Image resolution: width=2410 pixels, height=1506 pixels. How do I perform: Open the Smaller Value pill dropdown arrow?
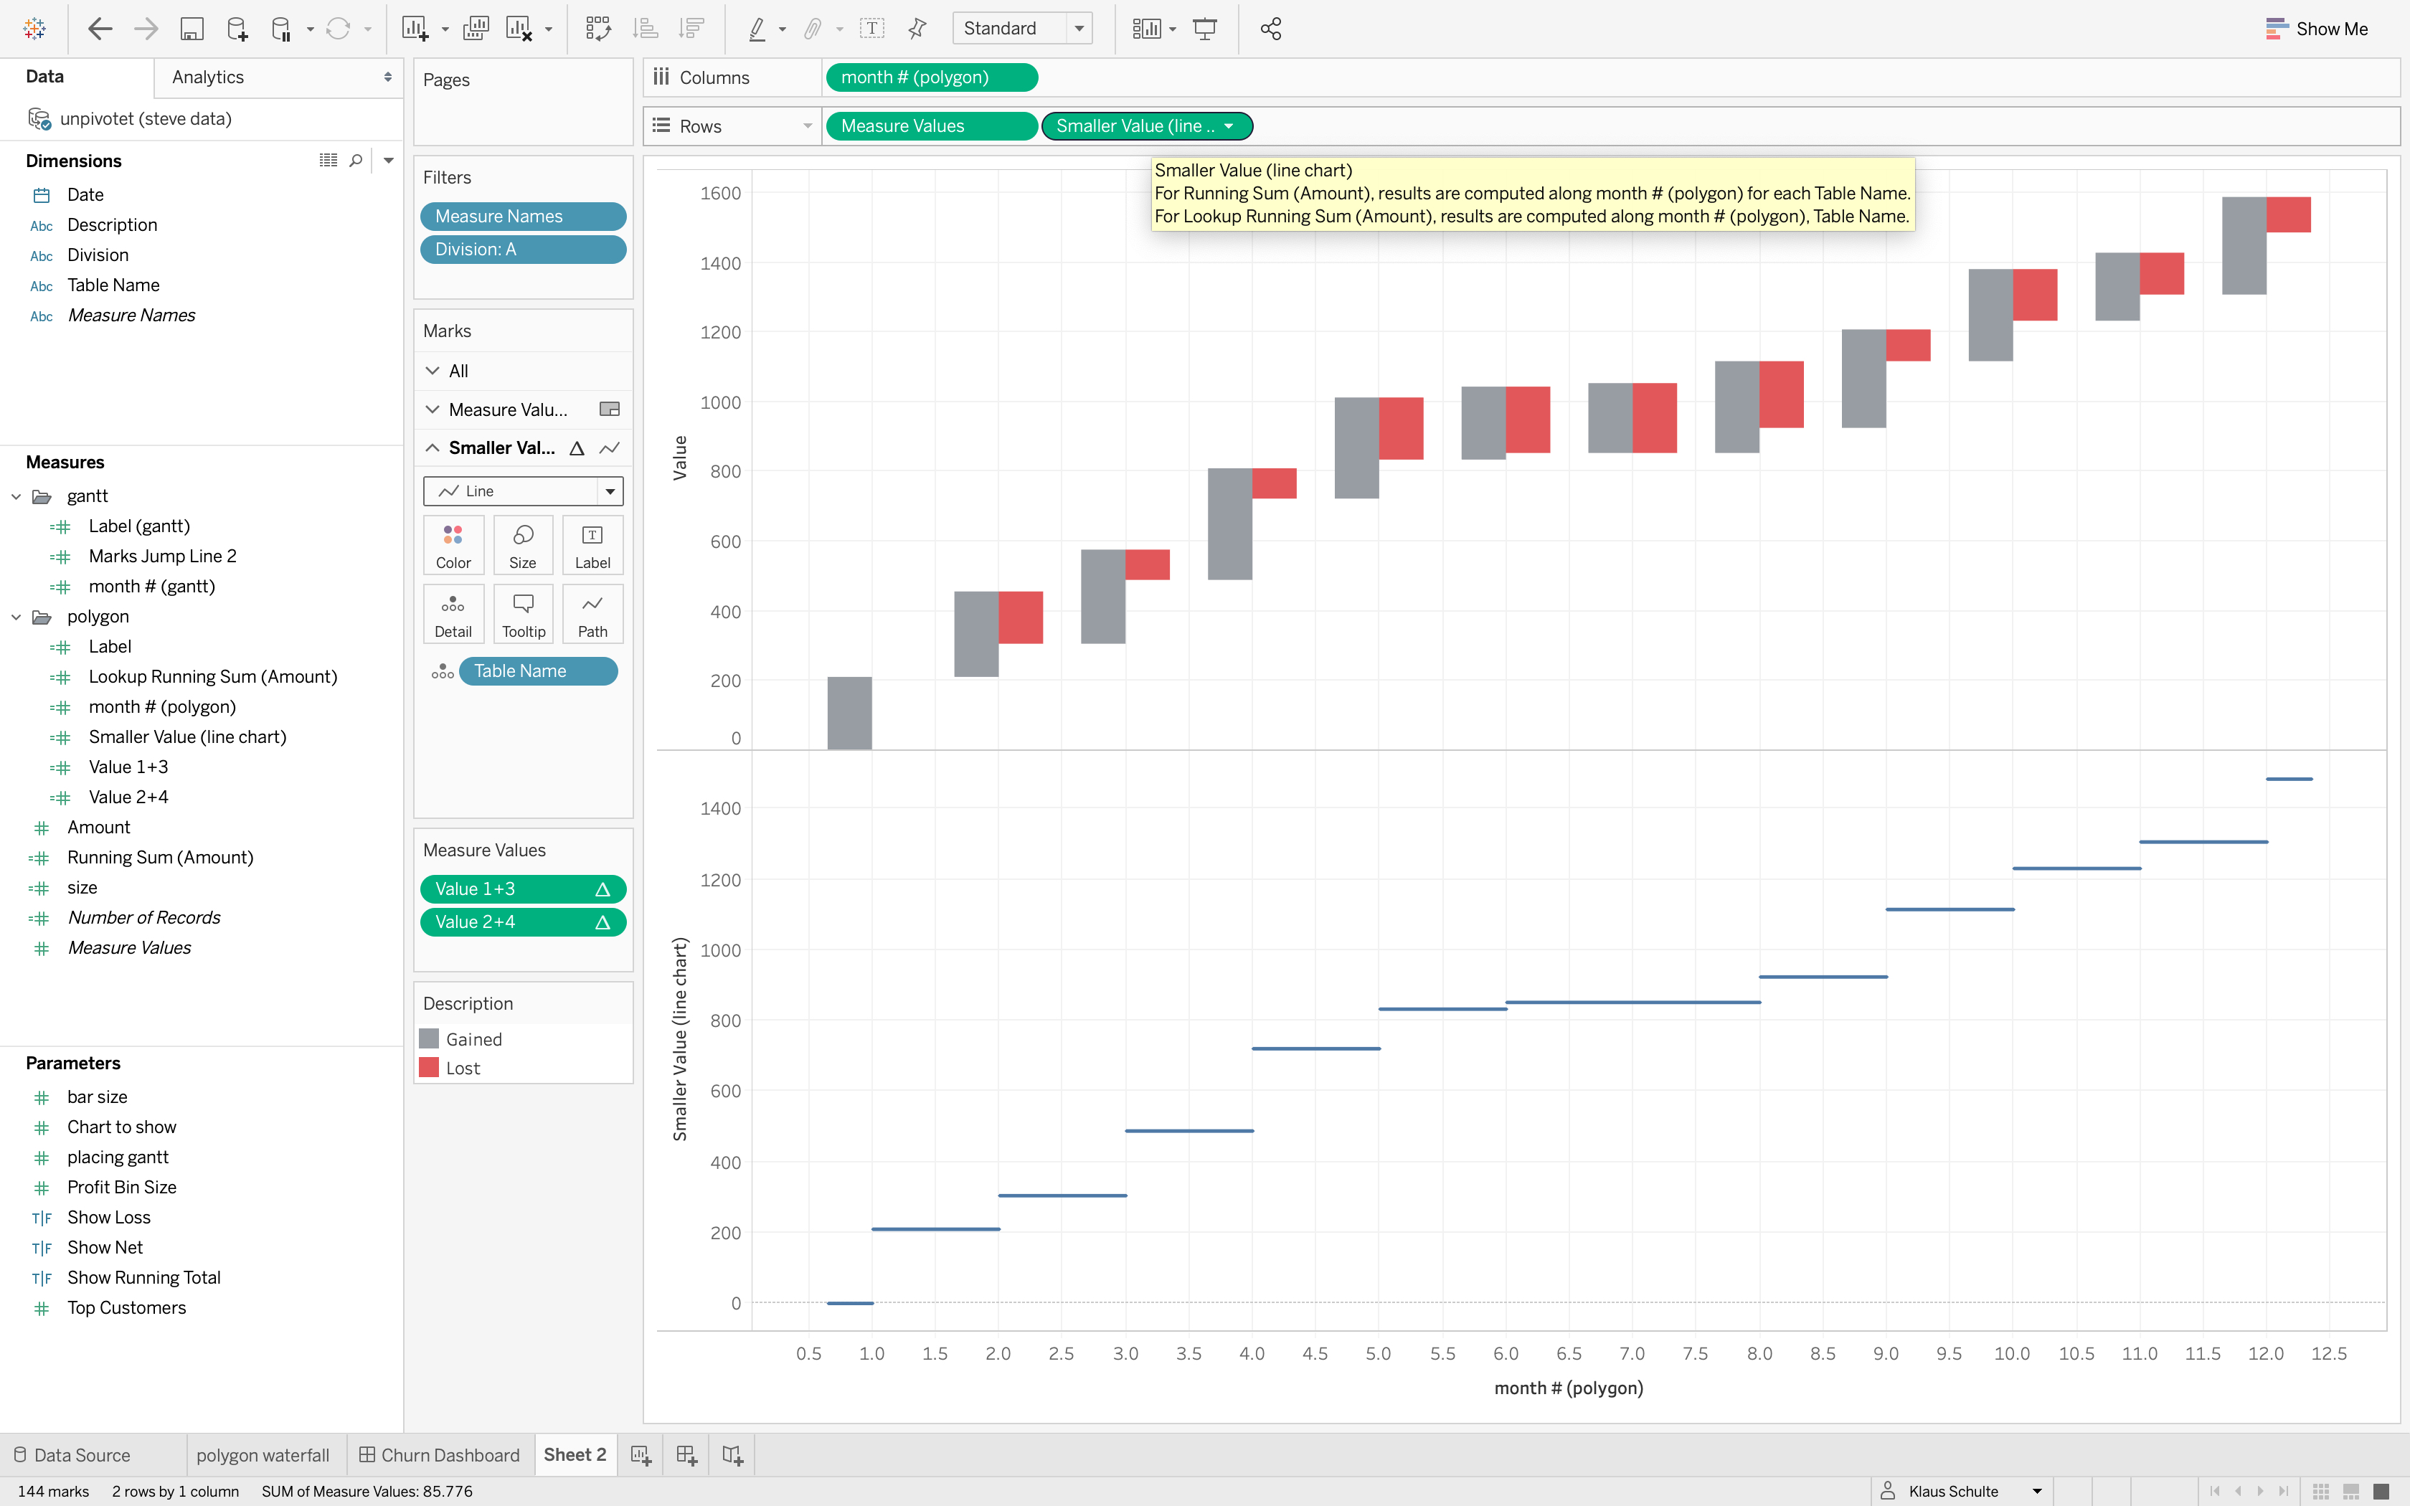pyautogui.click(x=1229, y=126)
